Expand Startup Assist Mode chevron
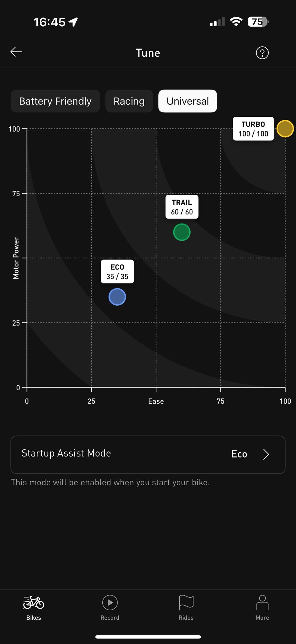The height and width of the screenshot is (644, 296). tap(266, 454)
